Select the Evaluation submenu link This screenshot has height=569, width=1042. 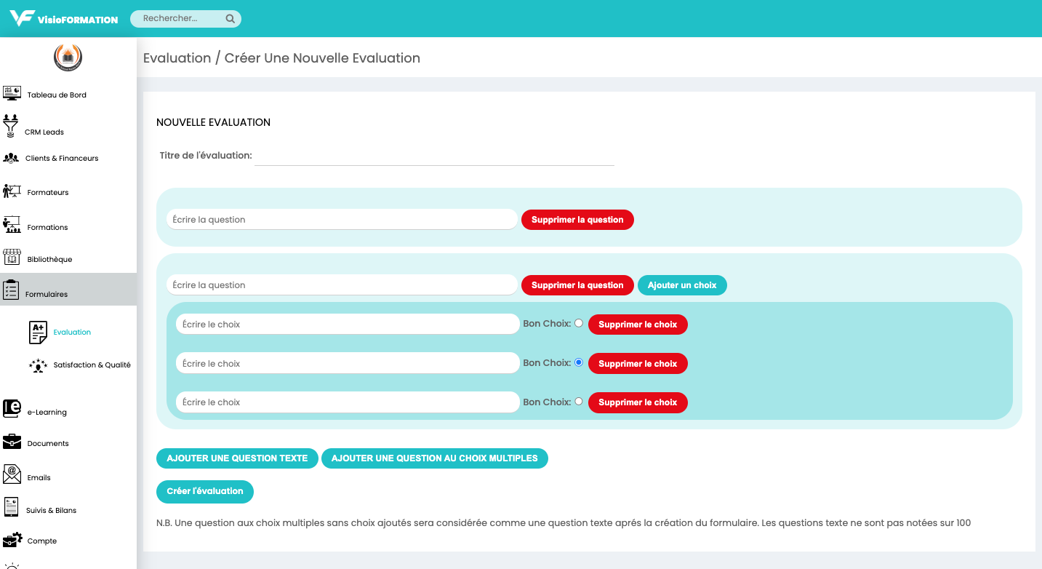point(72,333)
